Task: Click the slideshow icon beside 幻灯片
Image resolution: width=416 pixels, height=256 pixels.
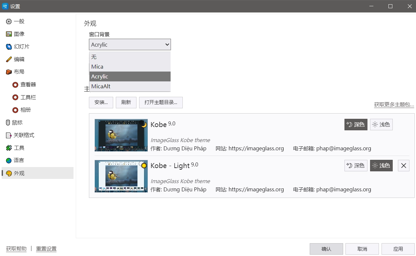Action: [x=9, y=47]
